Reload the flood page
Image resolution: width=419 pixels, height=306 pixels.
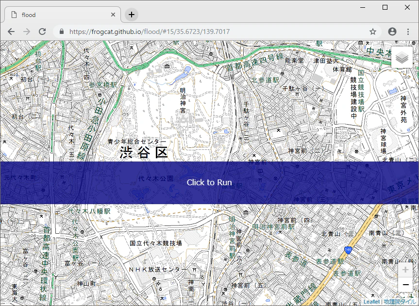[42, 32]
